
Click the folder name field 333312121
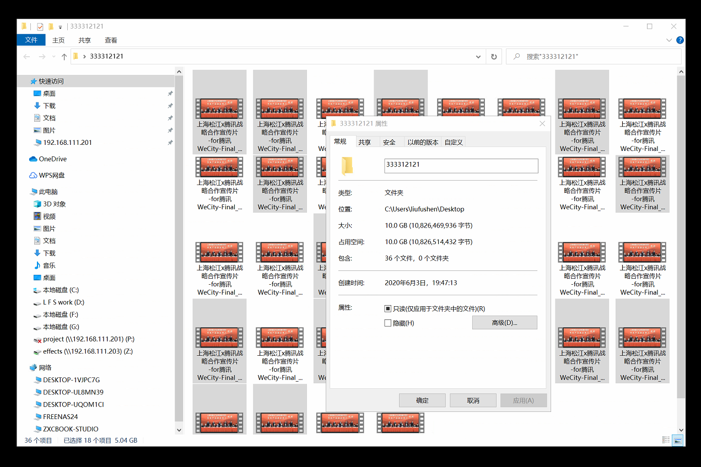(x=461, y=166)
